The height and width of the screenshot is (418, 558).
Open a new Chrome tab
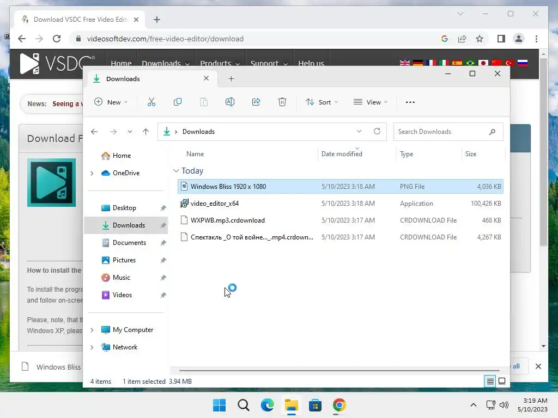pyautogui.click(x=156, y=20)
